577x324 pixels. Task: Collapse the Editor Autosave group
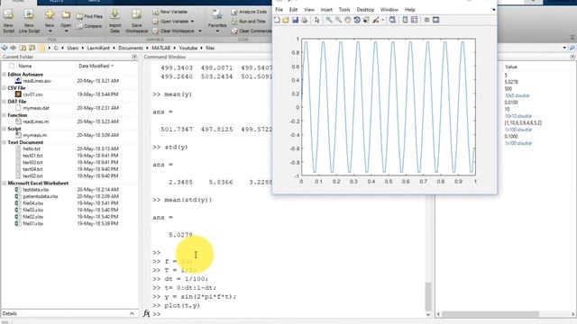coord(4,74)
